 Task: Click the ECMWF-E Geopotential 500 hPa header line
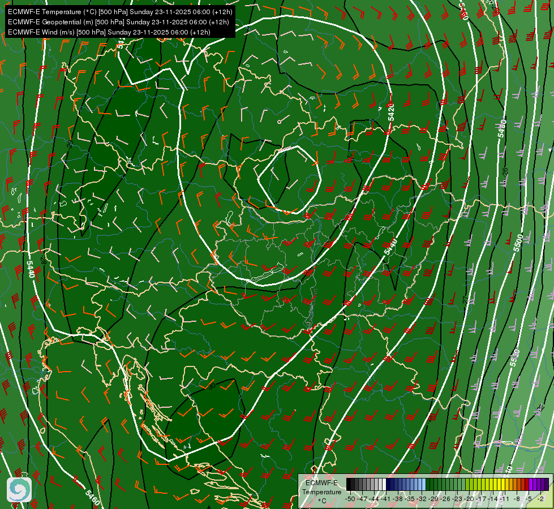pos(118,22)
